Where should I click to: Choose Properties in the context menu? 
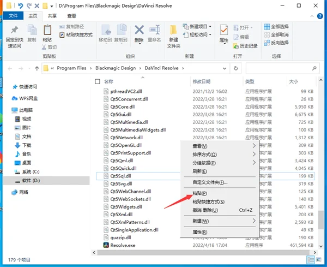tap(220, 232)
